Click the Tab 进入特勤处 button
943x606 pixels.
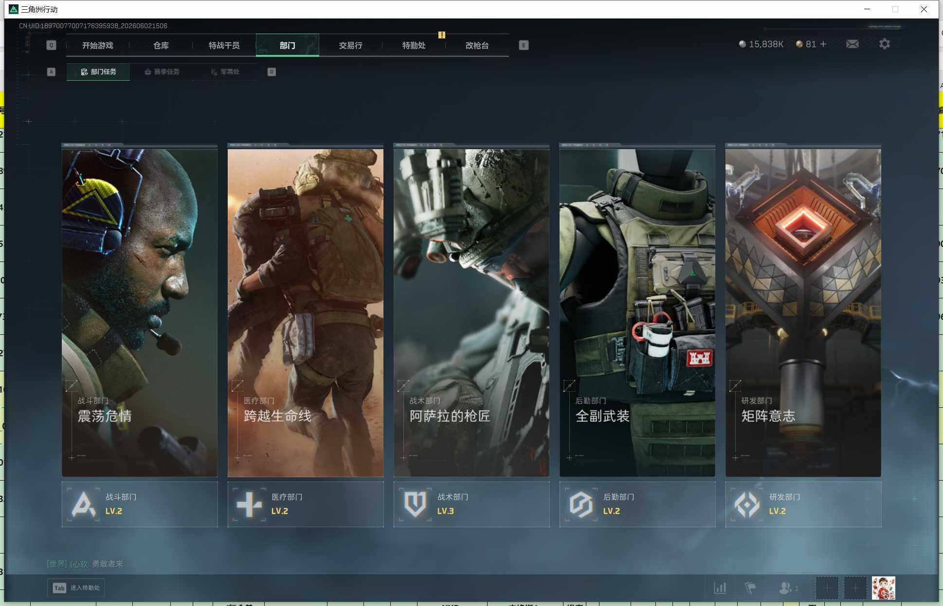[x=76, y=588]
